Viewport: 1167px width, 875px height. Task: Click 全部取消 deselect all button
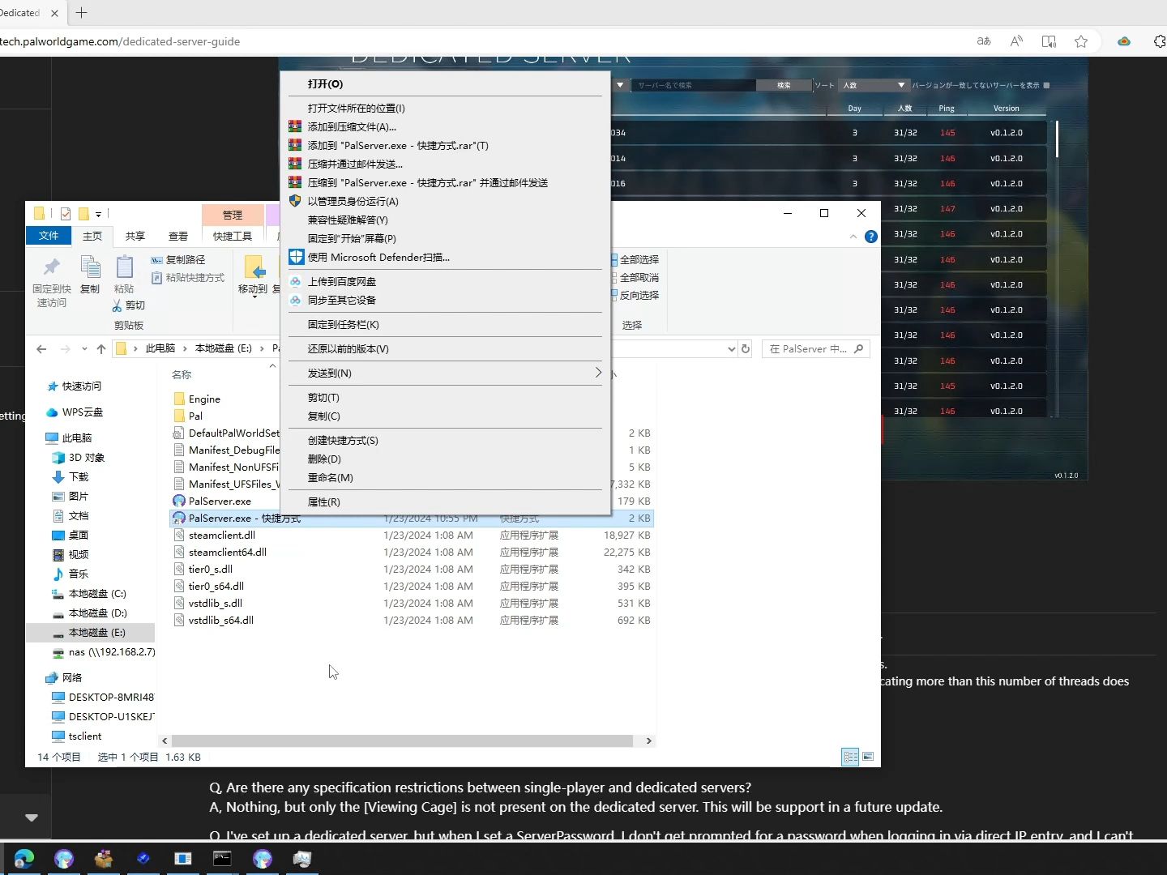click(x=635, y=278)
